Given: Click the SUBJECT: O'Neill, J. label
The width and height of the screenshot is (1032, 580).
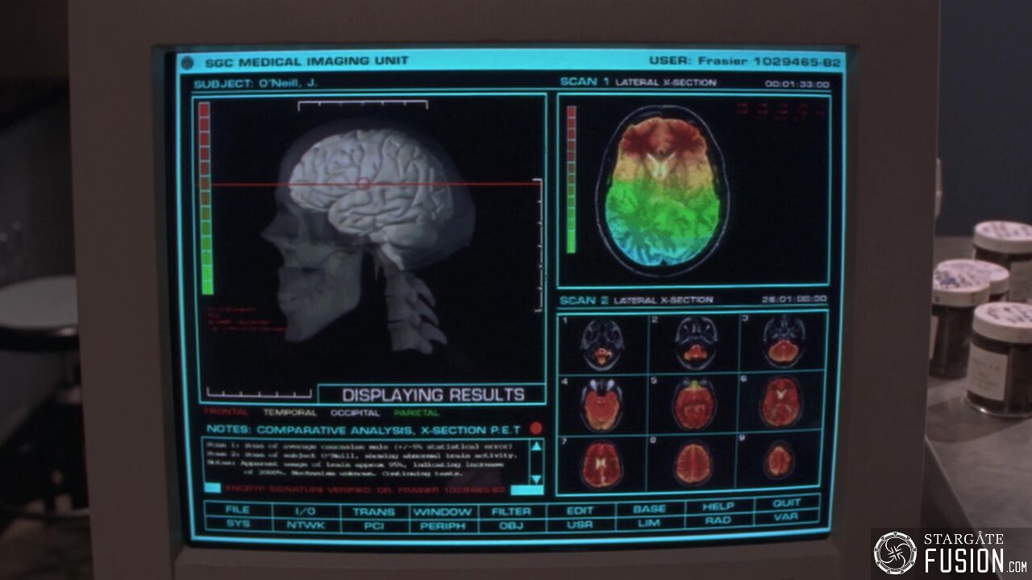Looking at the screenshot, I should (x=256, y=83).
